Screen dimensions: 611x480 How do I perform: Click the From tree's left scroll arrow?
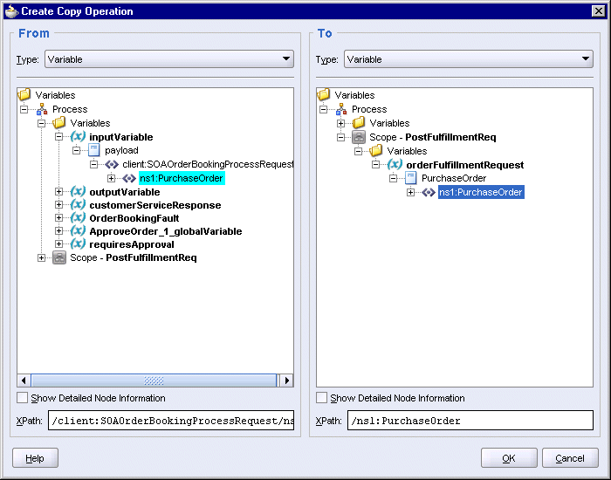[24, 381]
